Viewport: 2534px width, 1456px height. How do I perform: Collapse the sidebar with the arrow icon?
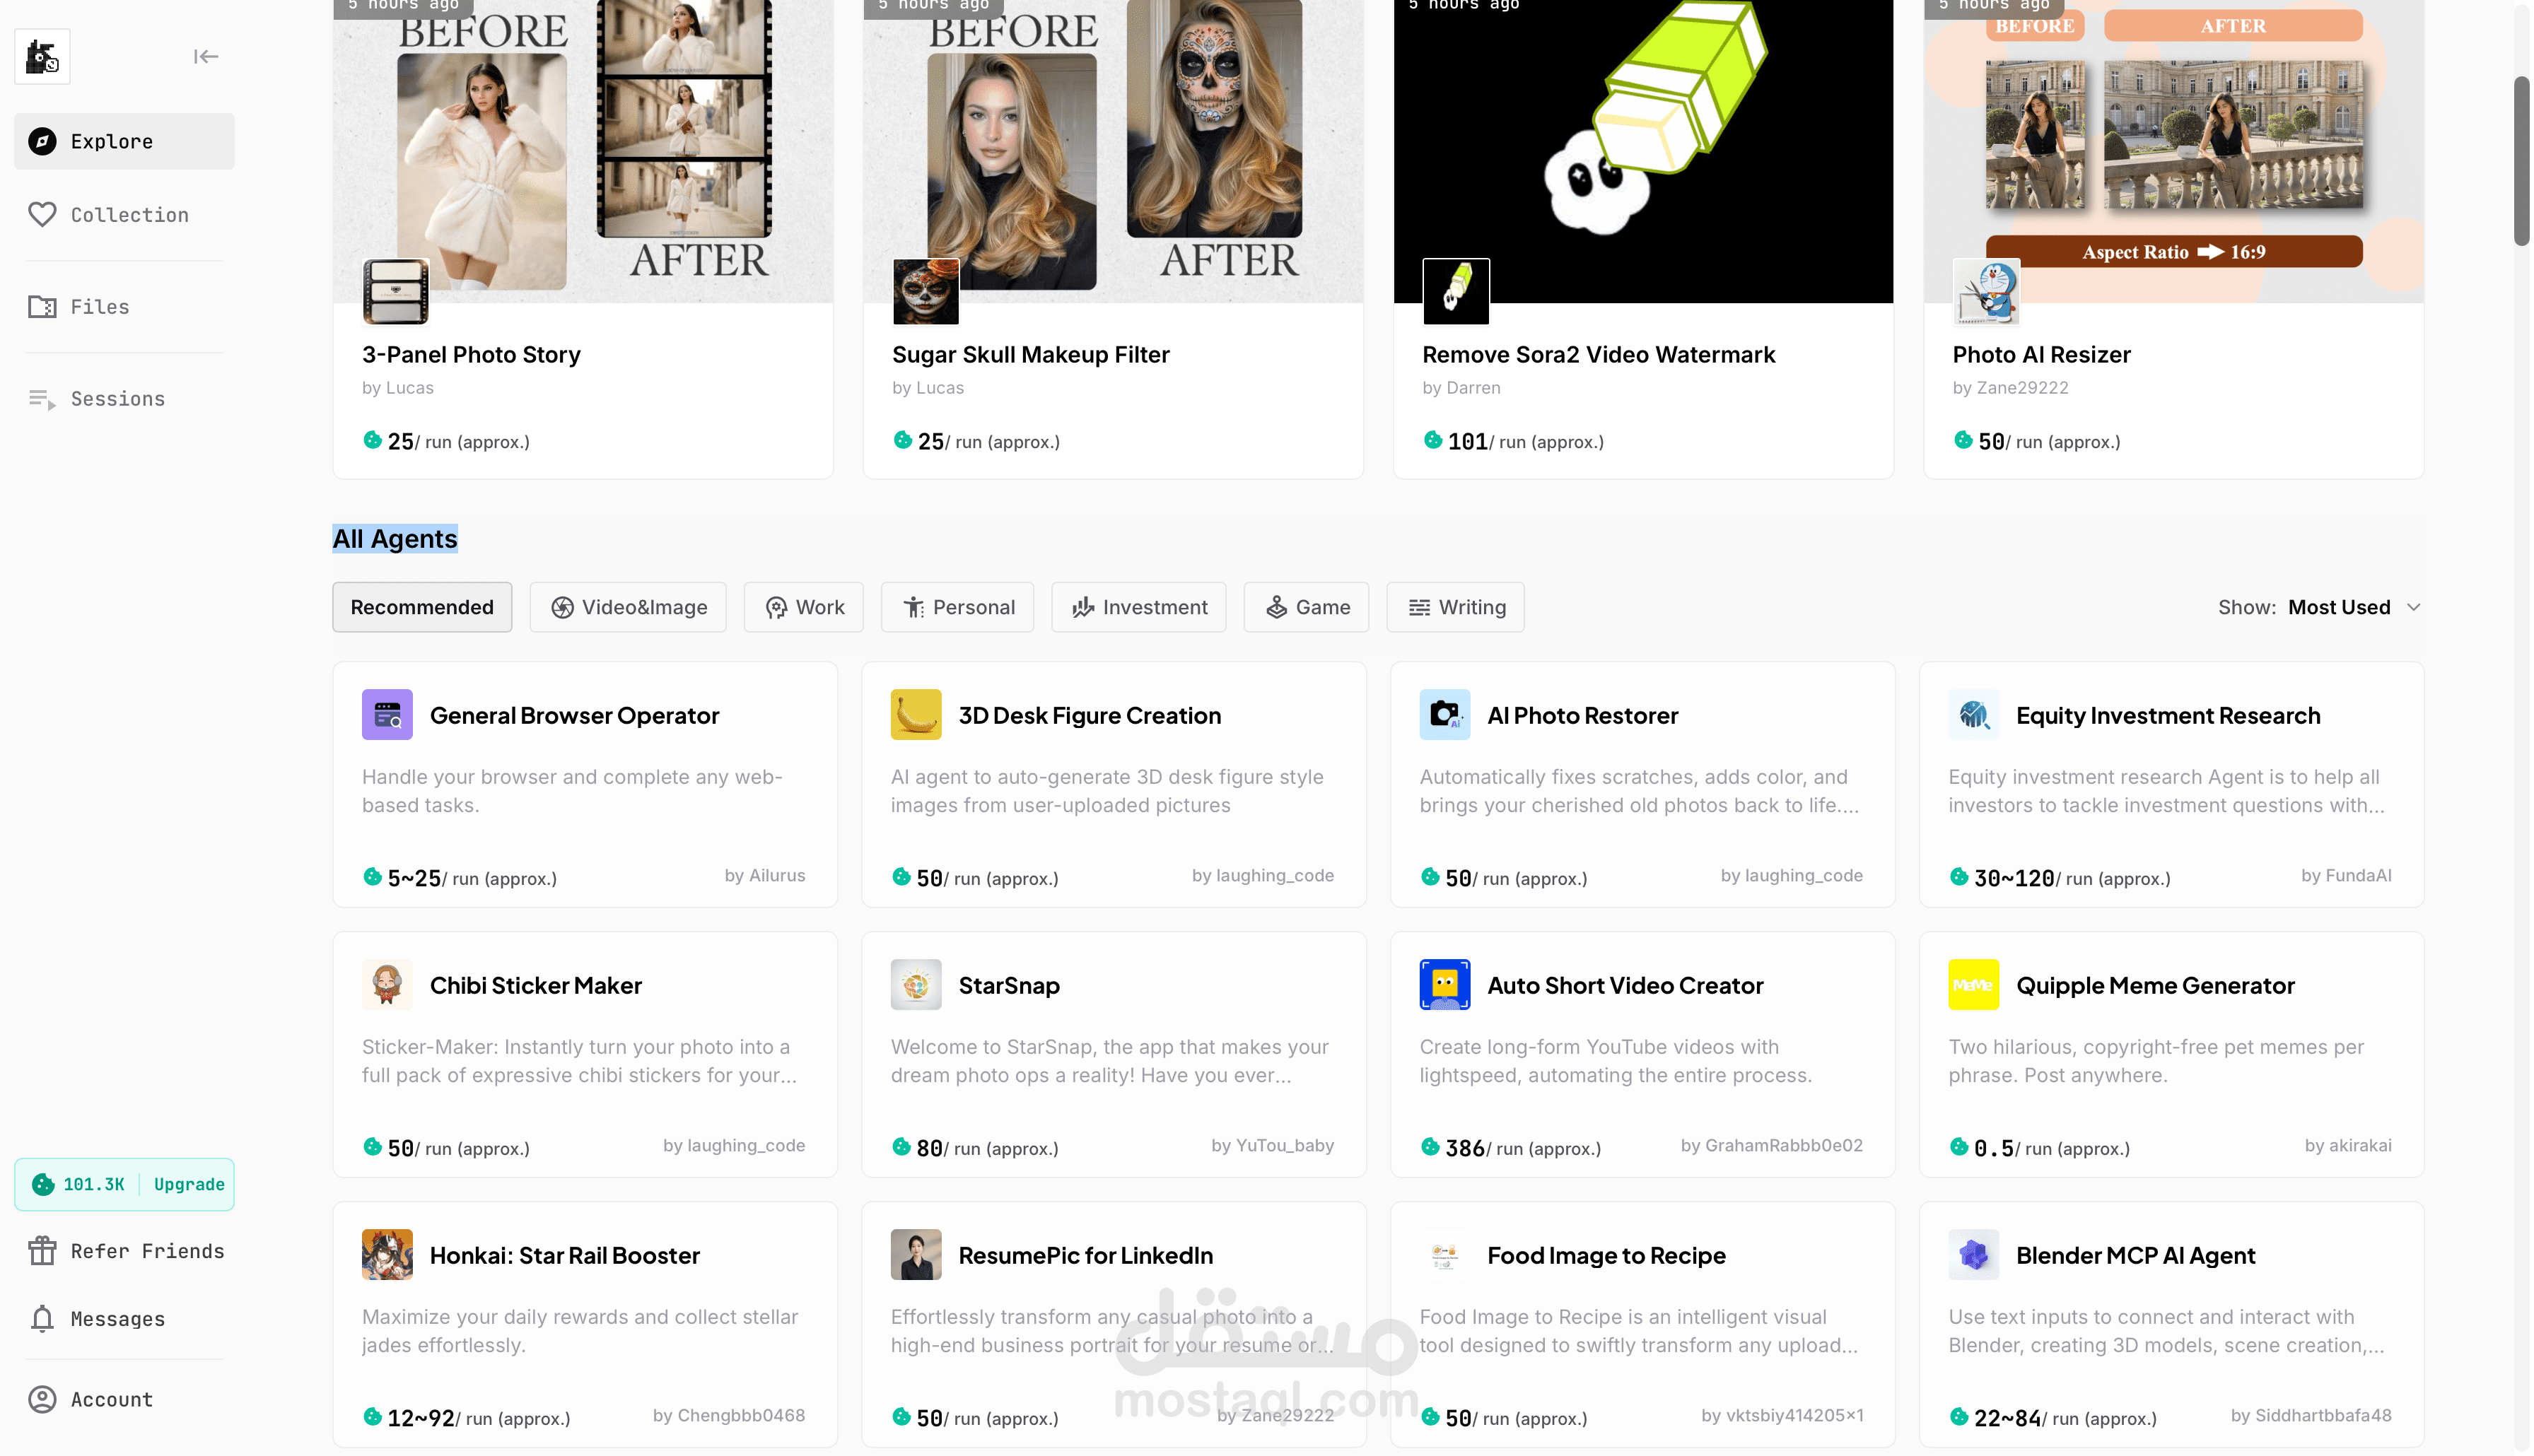[x=206, y=57]
